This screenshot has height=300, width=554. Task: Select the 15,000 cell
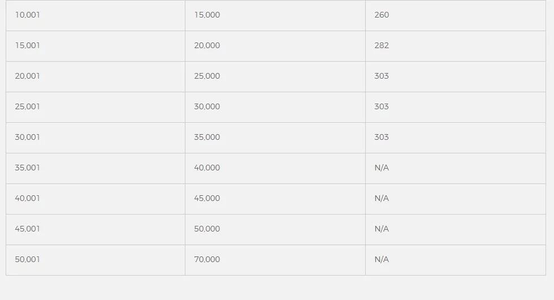(275, 15)
